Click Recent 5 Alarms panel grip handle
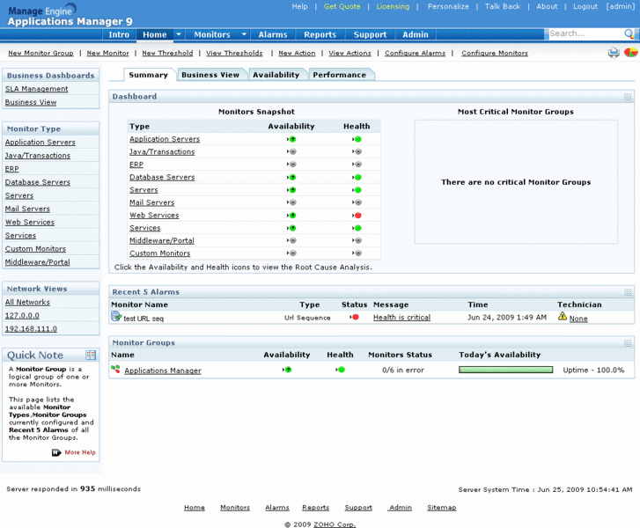 628,292
